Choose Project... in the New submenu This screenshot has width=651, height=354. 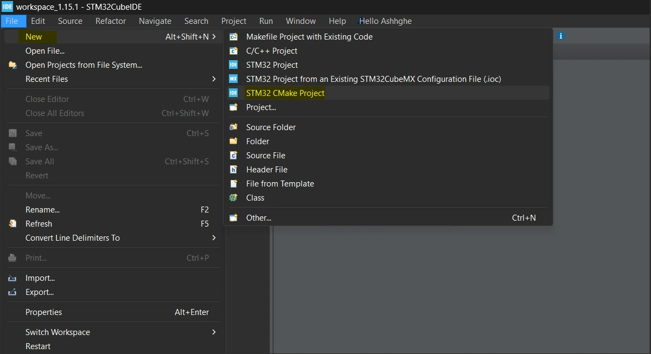pyautogui.click(x=388, y=107)
